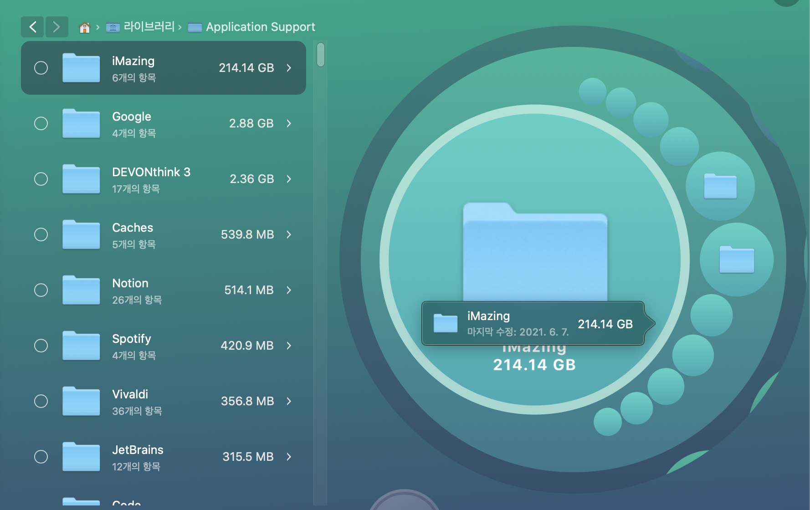The width and height of the screenshot is (810, 510).
Task: Click the 12개의 항목 count under JetBrains
Action: (136, 466)
